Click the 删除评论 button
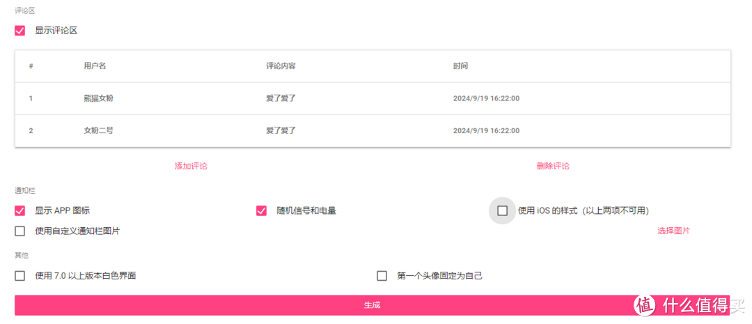Image resolution: width=752 pixels, height=324 pixels. point(553,166)
